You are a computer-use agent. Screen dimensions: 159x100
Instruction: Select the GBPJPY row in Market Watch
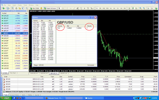(15, 33)
